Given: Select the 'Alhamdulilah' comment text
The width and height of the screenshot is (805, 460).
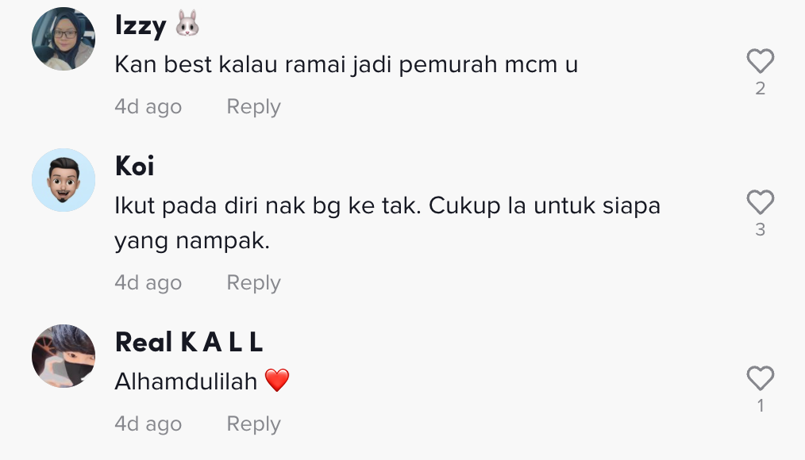Looking at the screenshot, I should (x=186, y=381).
